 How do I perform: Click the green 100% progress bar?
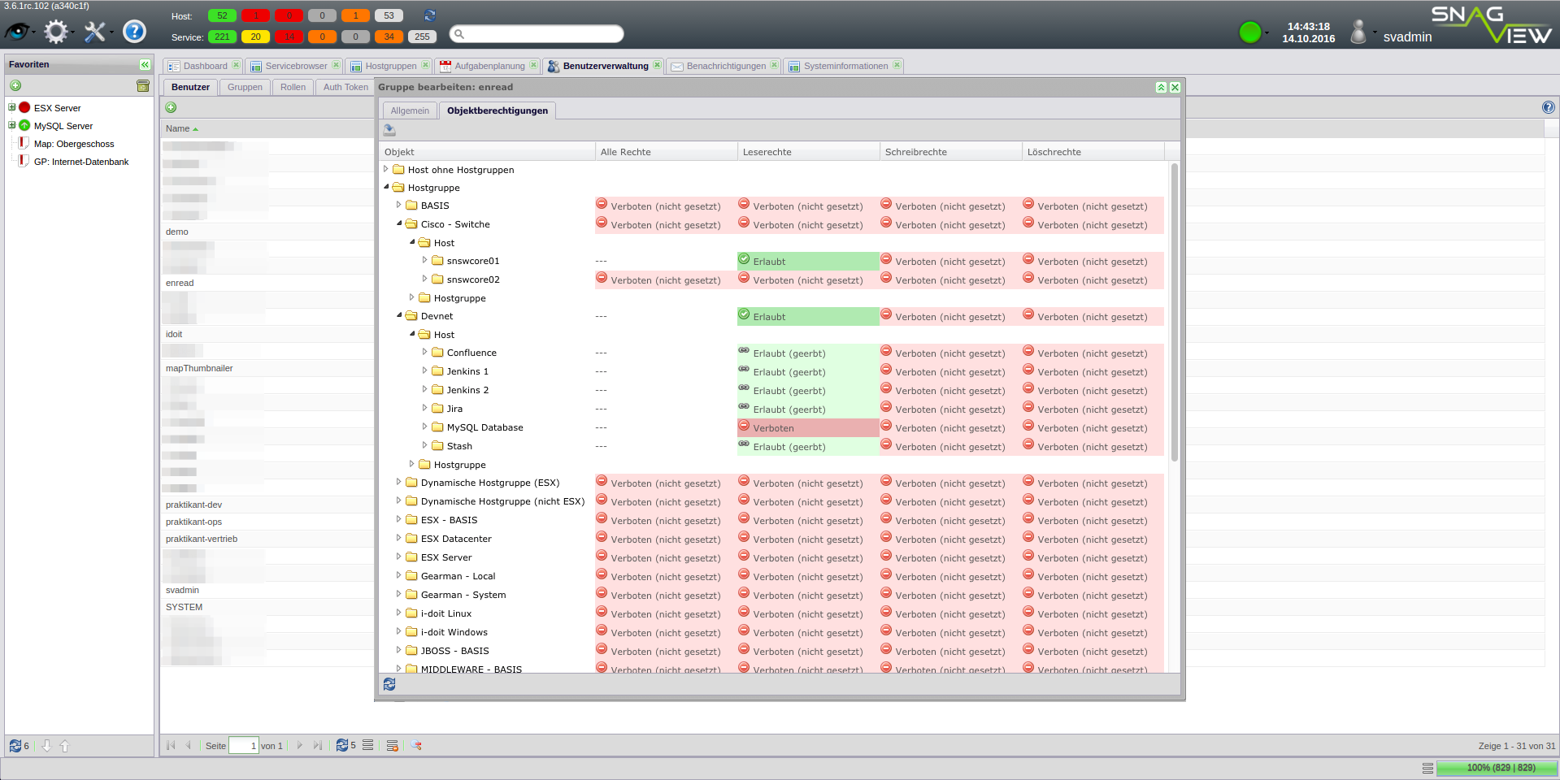1497,768
